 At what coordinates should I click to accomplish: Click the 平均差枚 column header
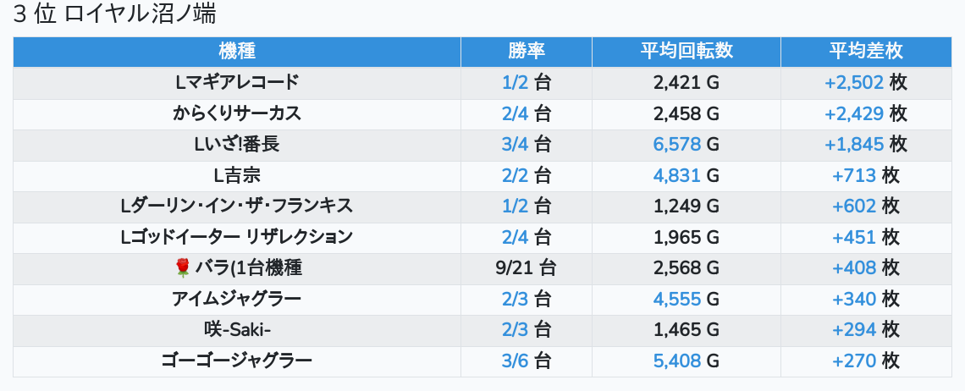point(865,51)
